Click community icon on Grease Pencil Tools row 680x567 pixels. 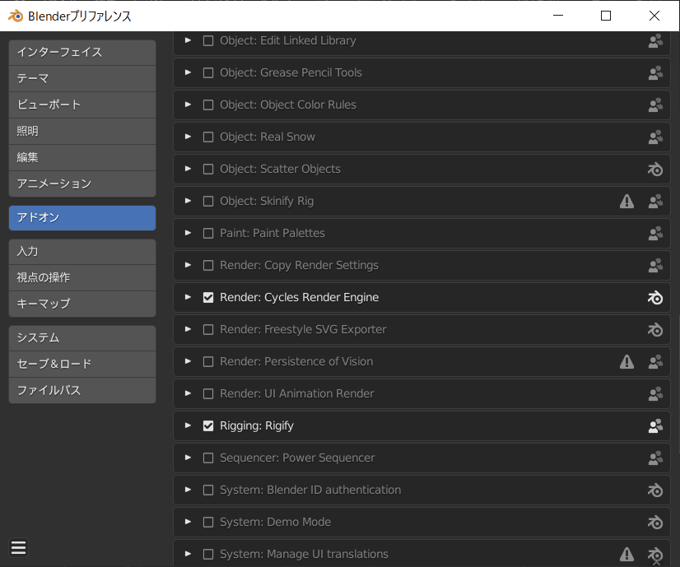655,72
